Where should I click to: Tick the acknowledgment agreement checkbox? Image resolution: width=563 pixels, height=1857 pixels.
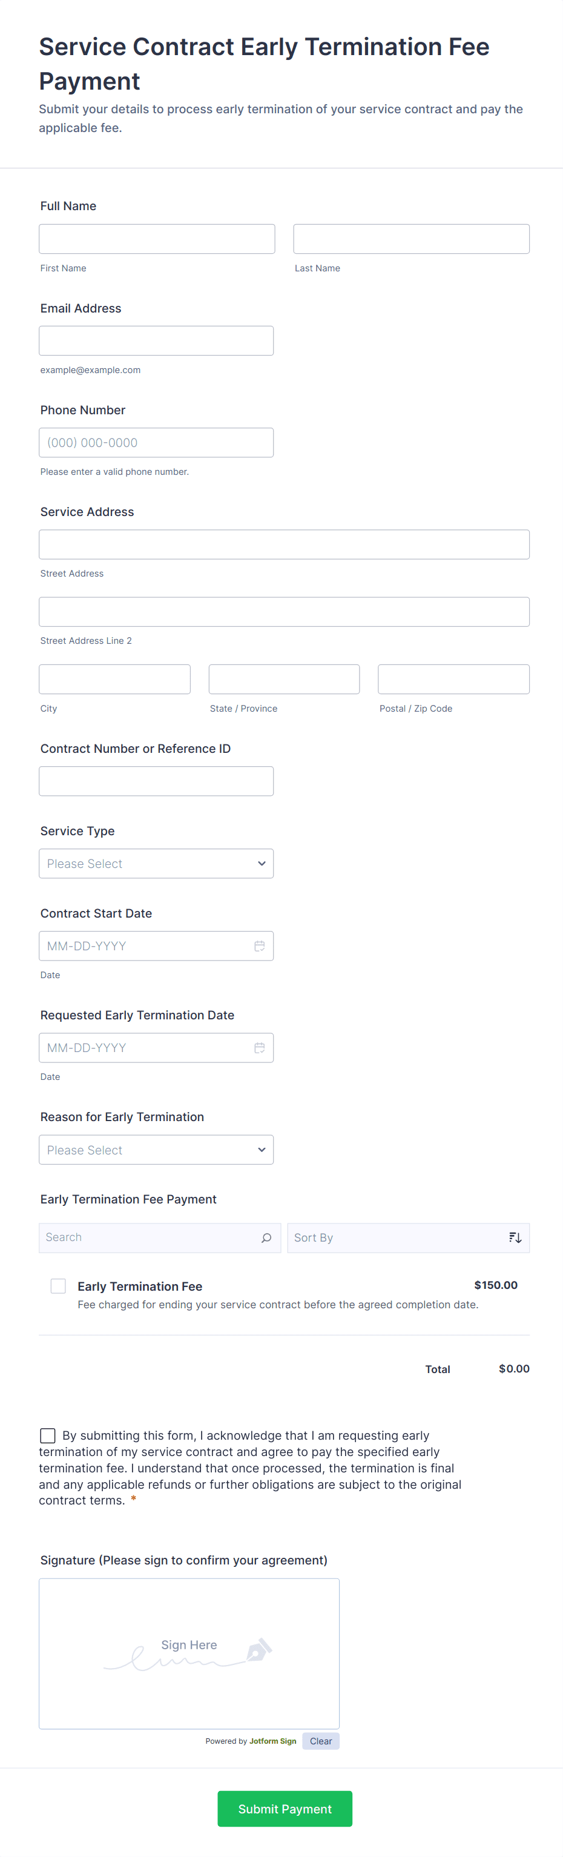[48, 1435]
